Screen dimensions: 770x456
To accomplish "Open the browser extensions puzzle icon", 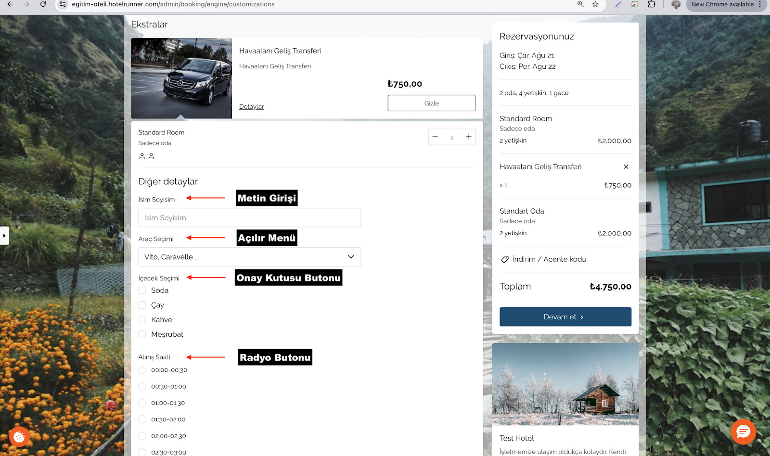I will 651,4.
